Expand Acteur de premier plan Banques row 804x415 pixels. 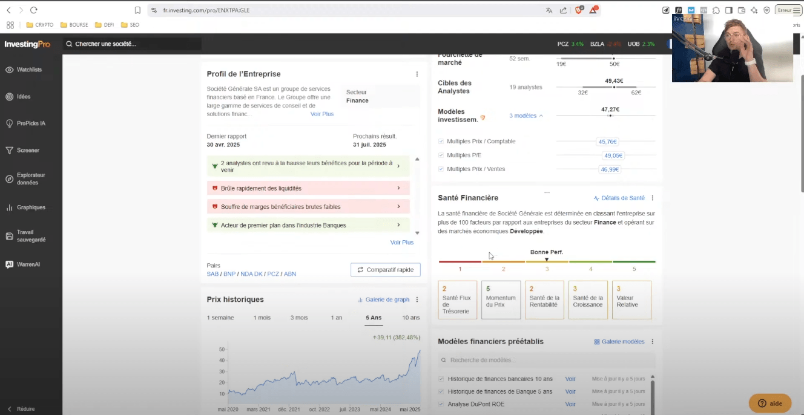coord(308,225)
